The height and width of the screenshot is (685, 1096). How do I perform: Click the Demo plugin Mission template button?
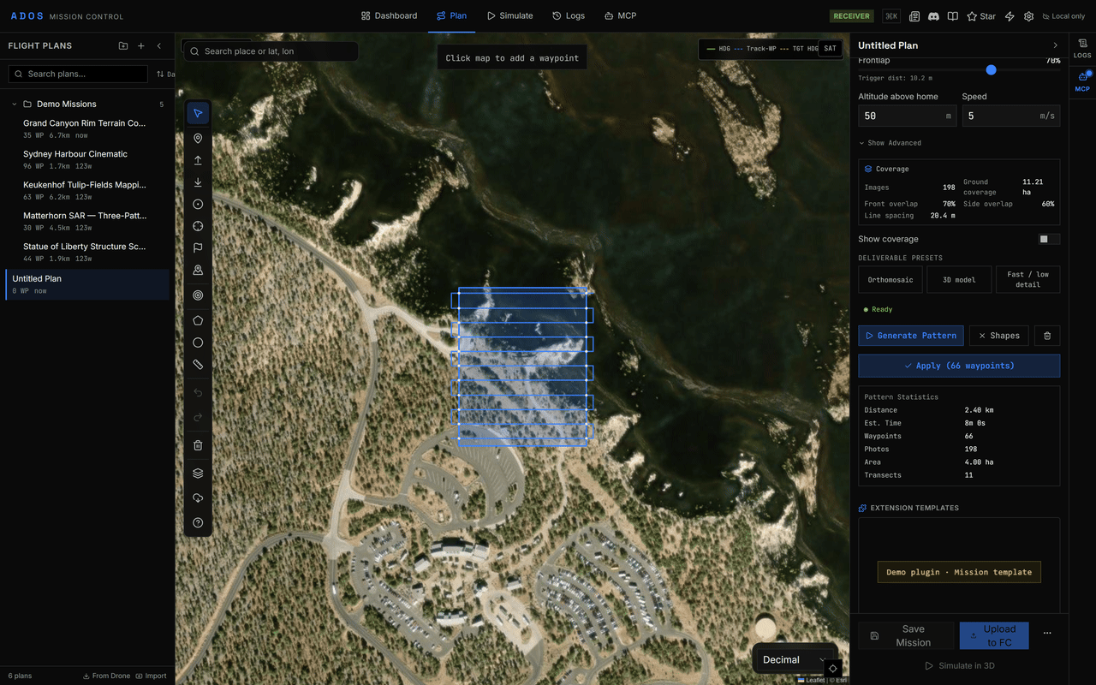tap(959, 572)
